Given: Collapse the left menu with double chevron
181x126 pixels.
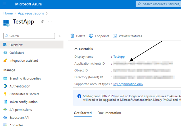Looking at the screenshot, I should point(59,36).
